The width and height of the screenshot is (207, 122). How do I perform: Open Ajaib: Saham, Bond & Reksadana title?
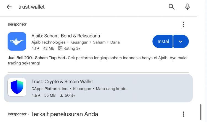66,36
